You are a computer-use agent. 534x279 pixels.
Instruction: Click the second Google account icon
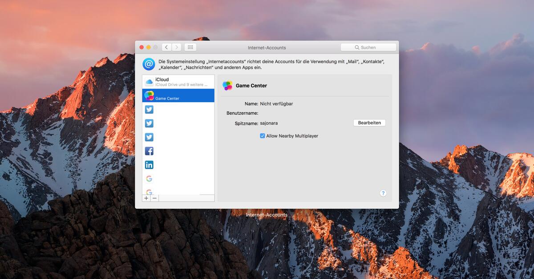click(x=149, y=192)
